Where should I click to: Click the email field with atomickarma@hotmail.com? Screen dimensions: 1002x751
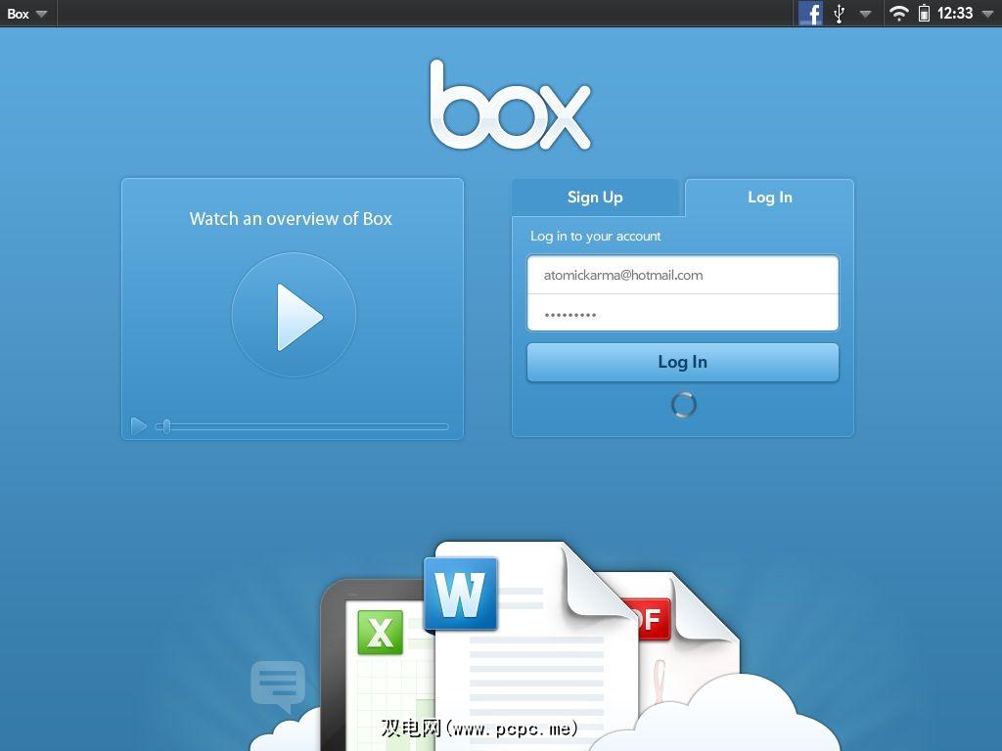tap(682, 275)
